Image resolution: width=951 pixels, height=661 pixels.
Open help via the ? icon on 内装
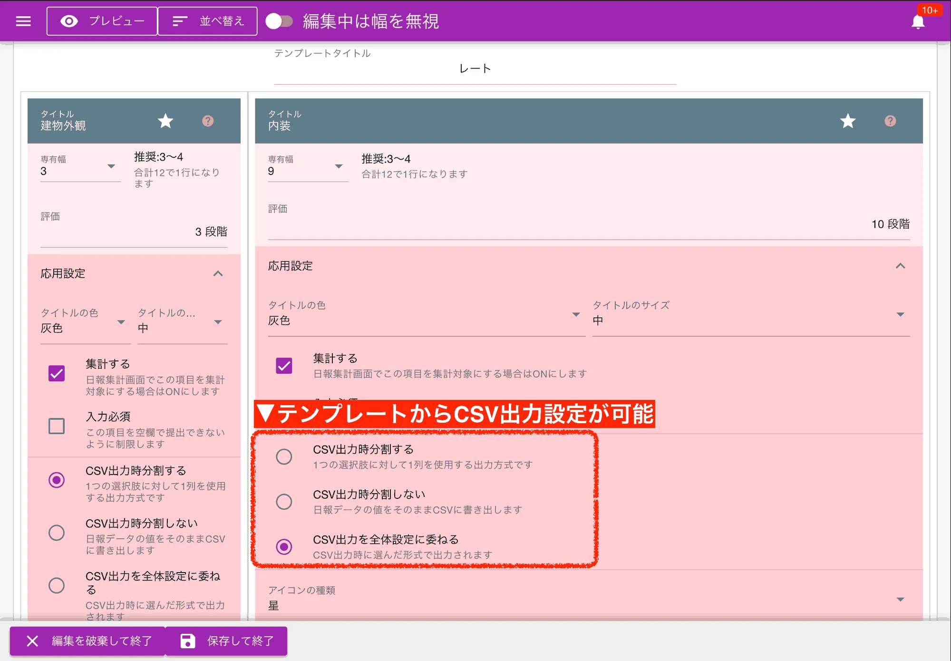[x=890, y=121]
